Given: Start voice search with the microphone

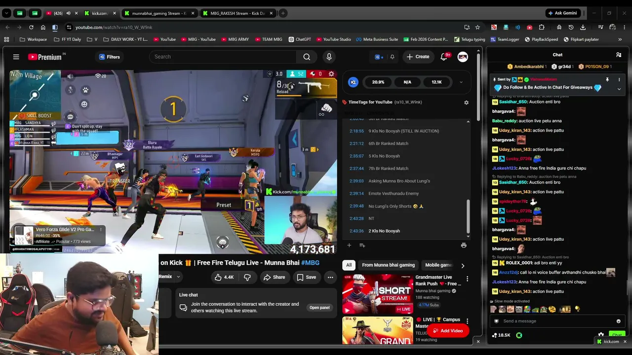Looking at the screenshot, I should (329, 57).
